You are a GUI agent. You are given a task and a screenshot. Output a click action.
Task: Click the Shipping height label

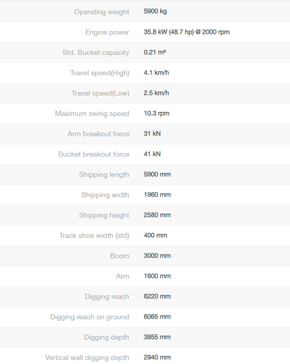click(104, 216)
